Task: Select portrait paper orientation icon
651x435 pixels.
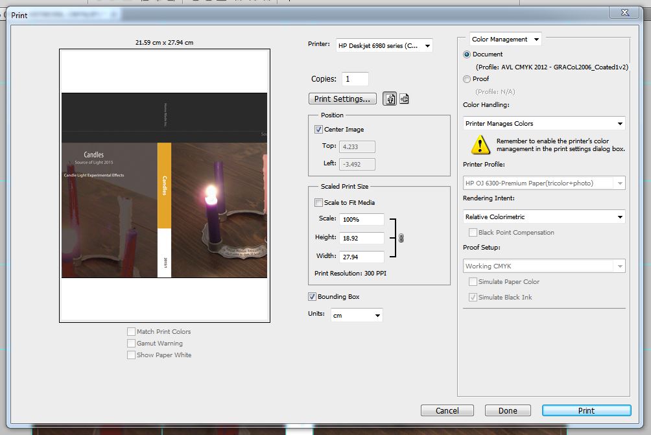Action: [390, 99]
